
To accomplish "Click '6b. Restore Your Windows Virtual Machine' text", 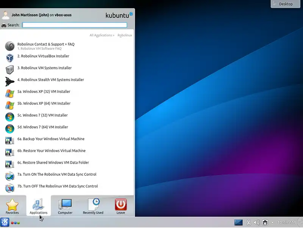I will point(52,150).
